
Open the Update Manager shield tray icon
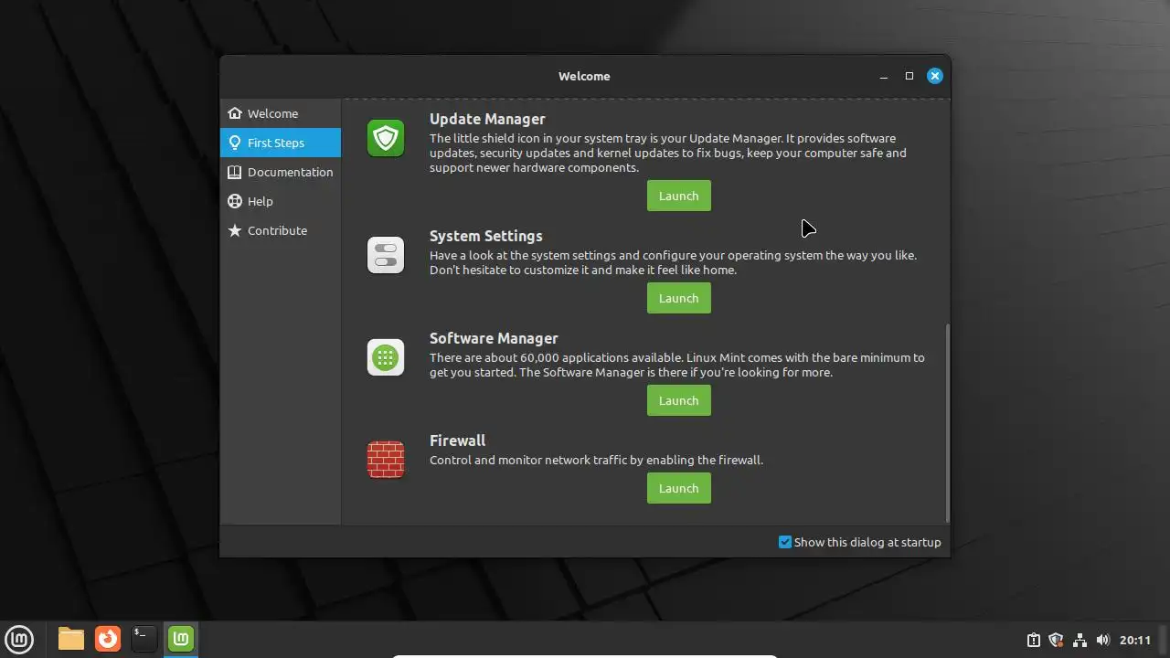click(x=1056, y=640)
